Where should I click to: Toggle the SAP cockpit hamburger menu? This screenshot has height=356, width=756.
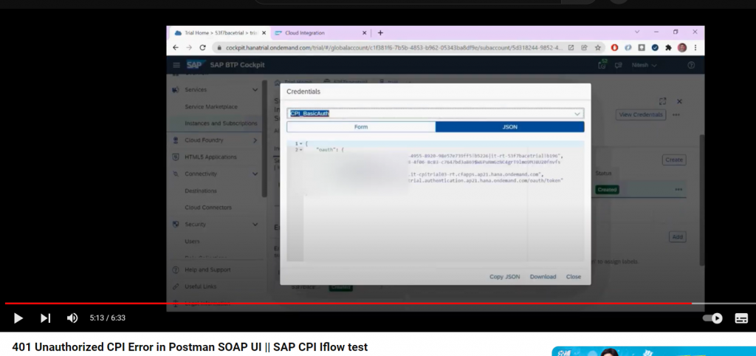pyautogui.click(x=176, y=65)
